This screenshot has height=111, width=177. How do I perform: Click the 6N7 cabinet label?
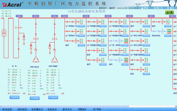pyautogui.click(x=129, y=16)
